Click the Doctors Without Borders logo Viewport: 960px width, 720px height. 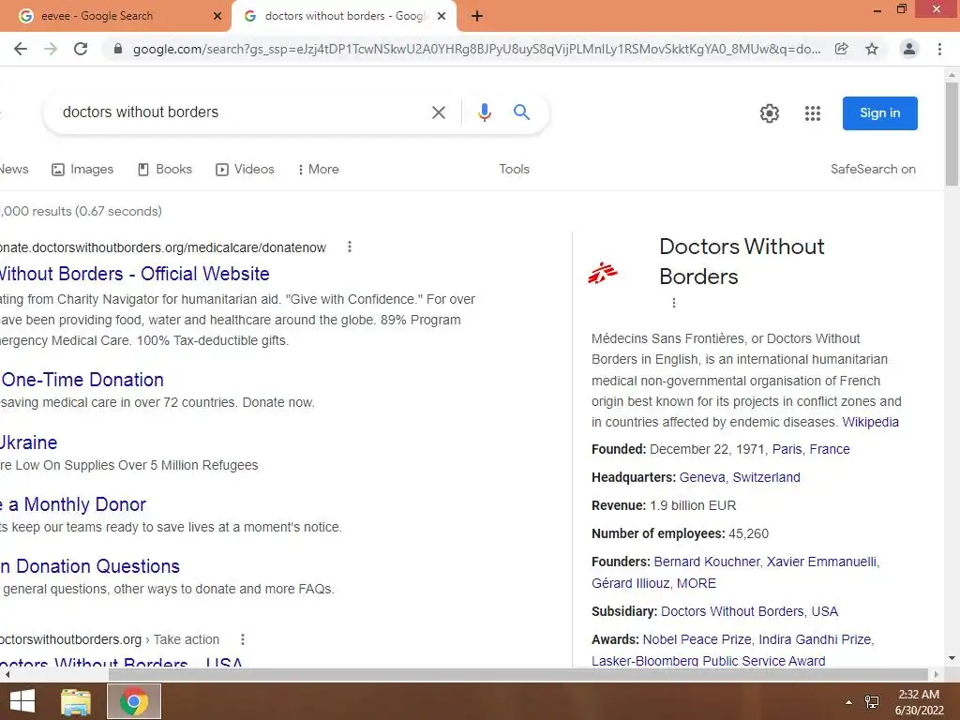(x=603, y=273)
